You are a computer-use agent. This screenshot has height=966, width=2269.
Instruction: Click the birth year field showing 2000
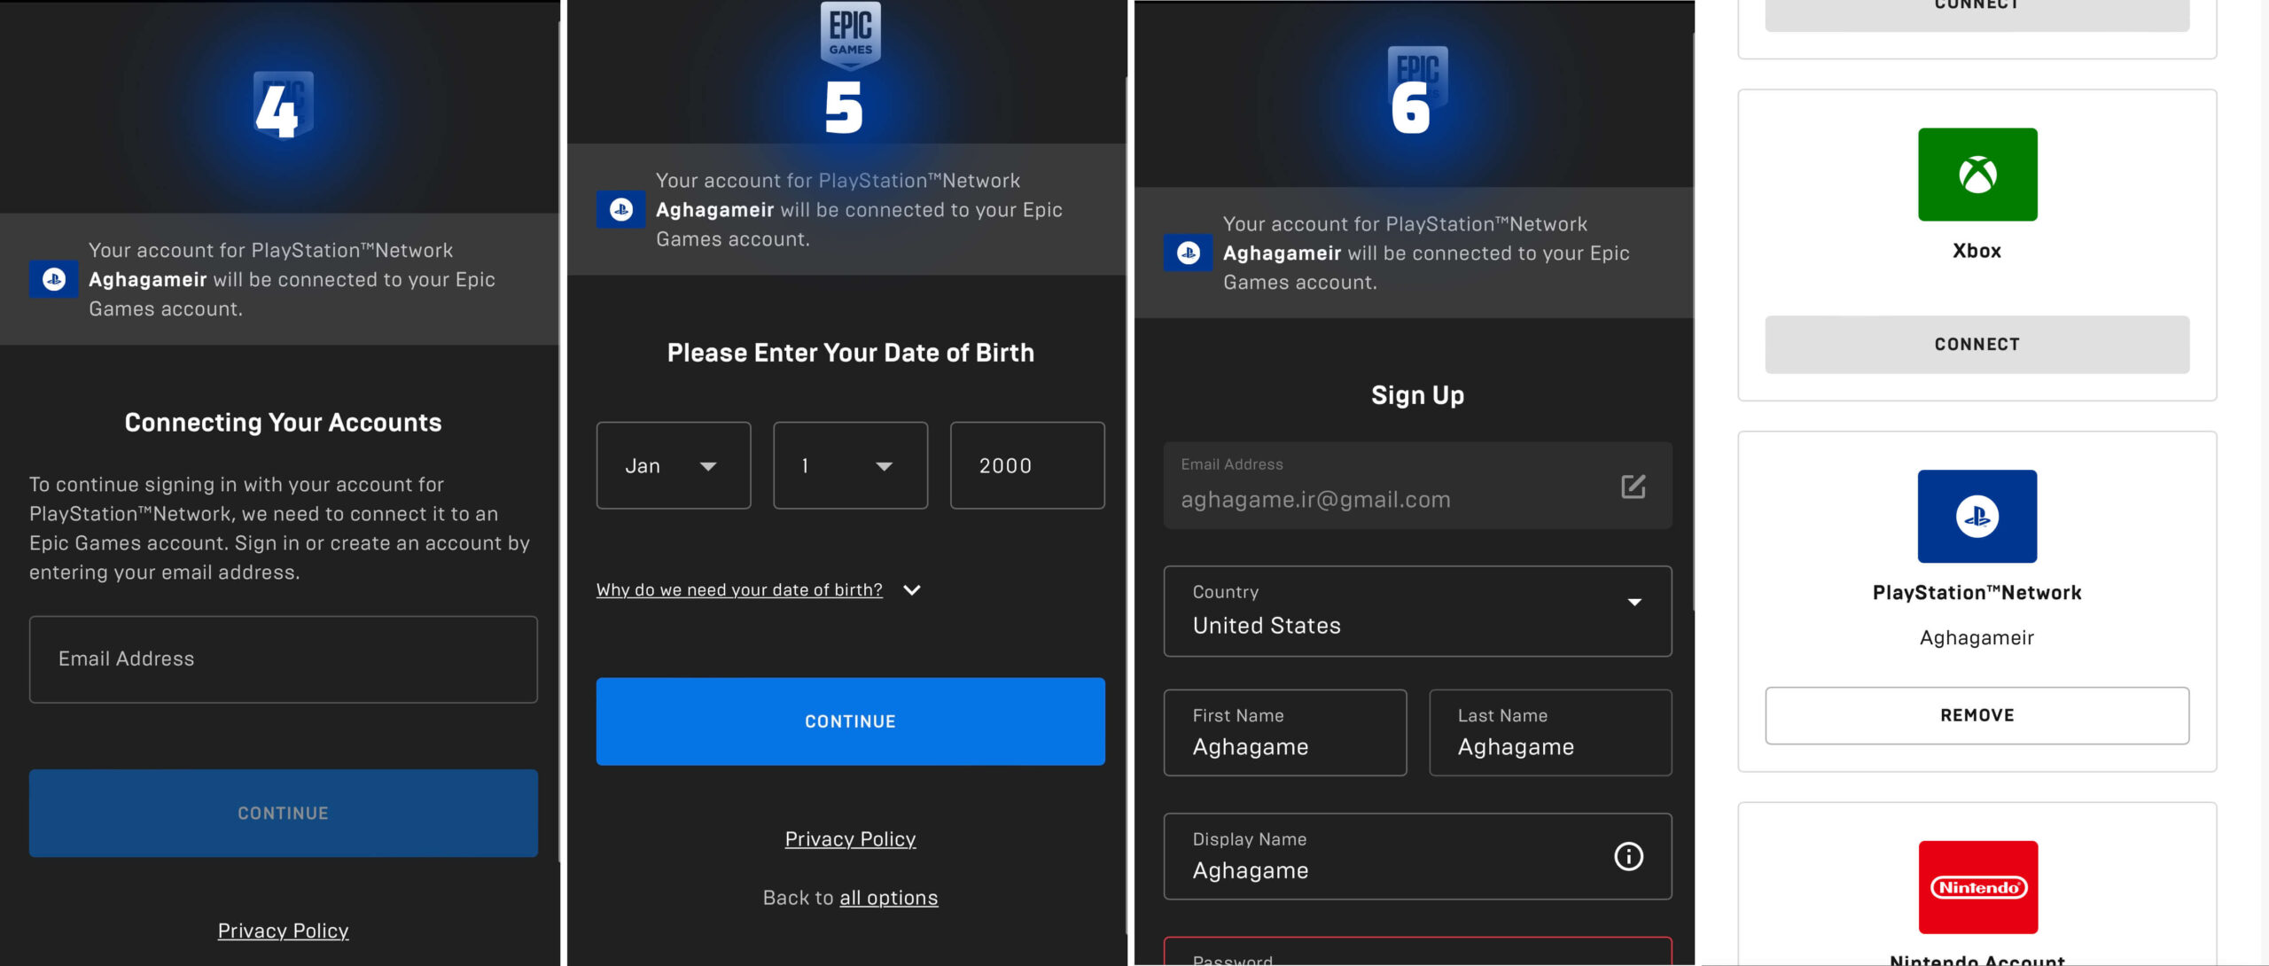click(1026, 465)
